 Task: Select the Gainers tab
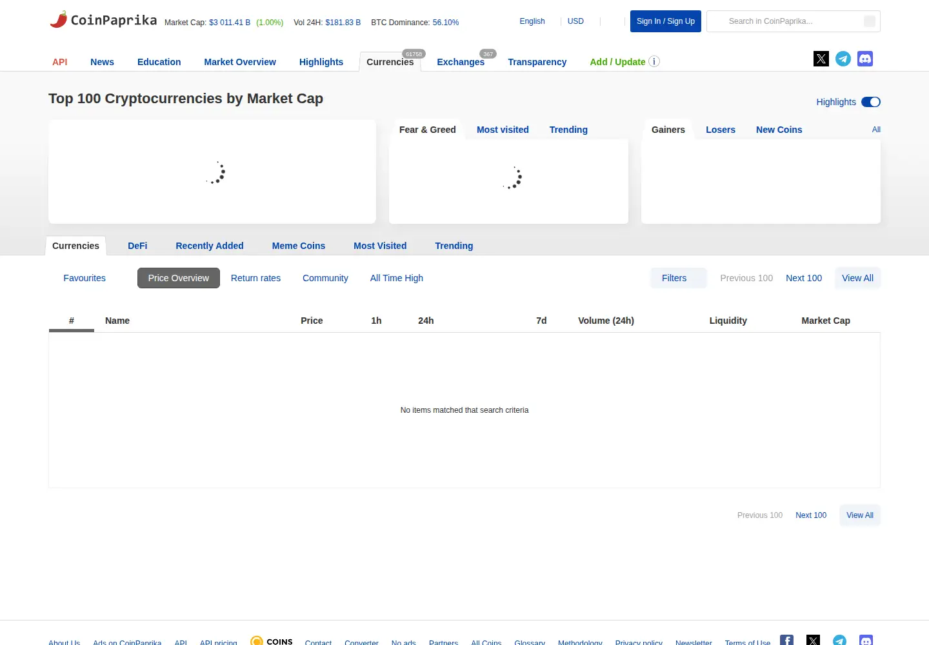click(x=668, y=130)
